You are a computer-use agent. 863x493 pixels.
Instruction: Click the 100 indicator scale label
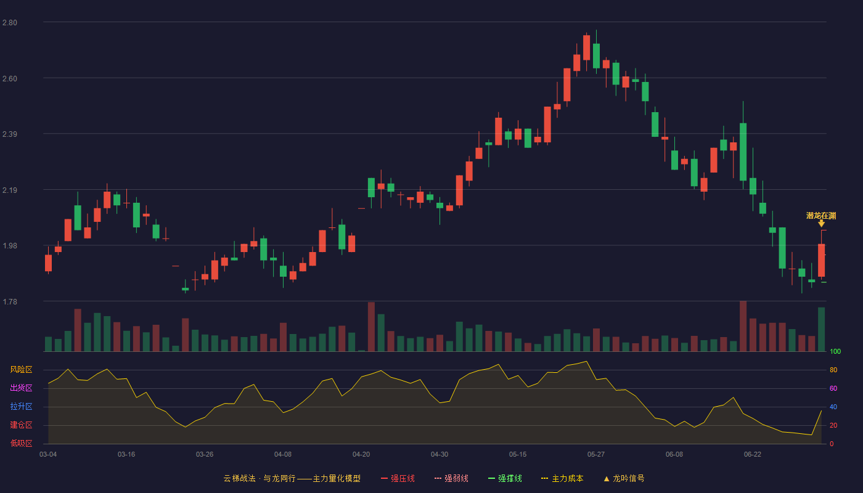pyautogui.click(x=835, y=352)
